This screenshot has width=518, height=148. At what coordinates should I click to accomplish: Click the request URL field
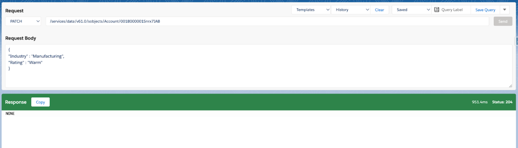pos(267,21)
